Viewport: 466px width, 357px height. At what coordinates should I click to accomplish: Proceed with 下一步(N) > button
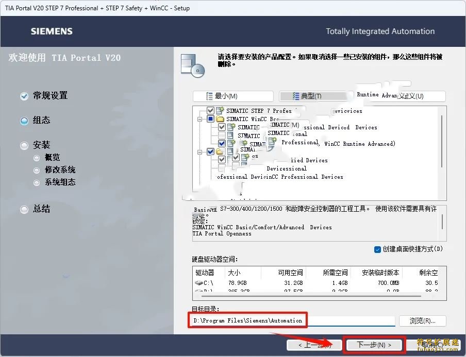374,345
